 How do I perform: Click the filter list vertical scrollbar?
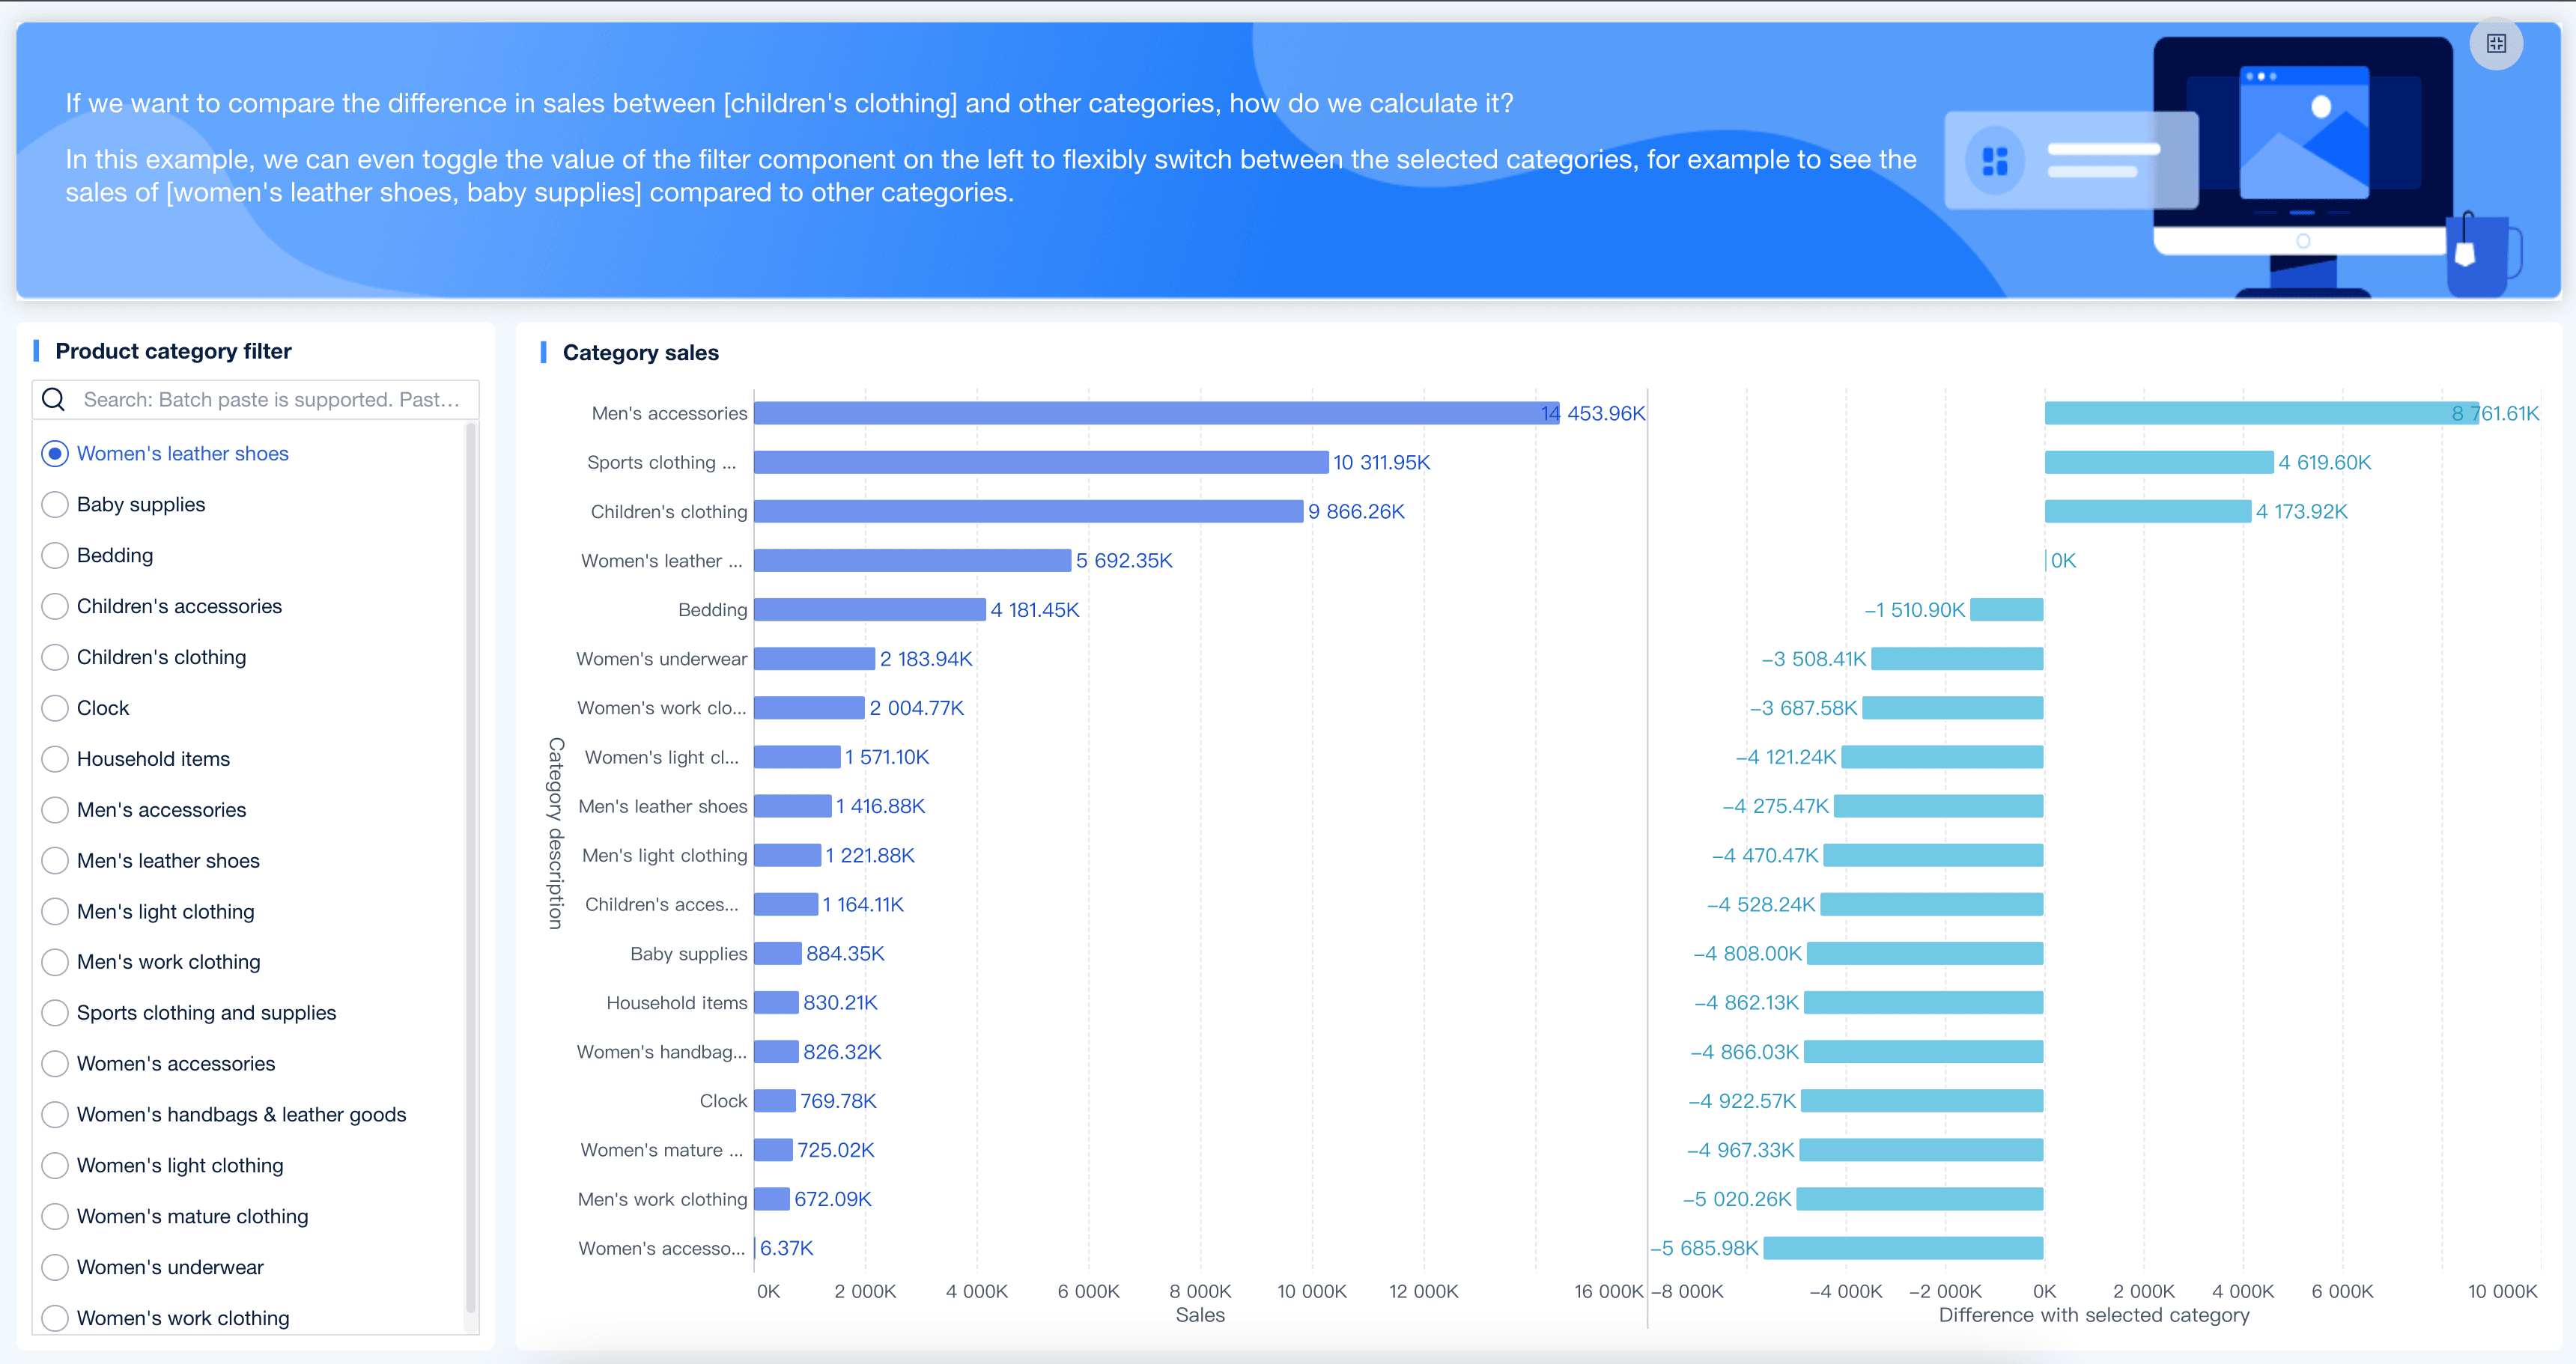[x=471, y=868]
